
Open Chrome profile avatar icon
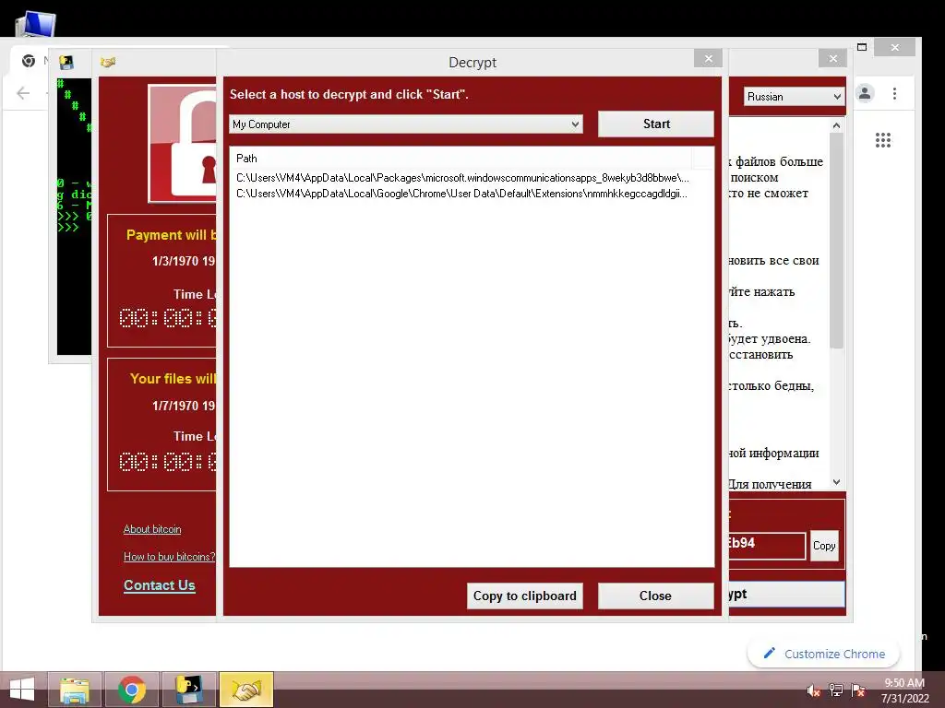[865, 93]
